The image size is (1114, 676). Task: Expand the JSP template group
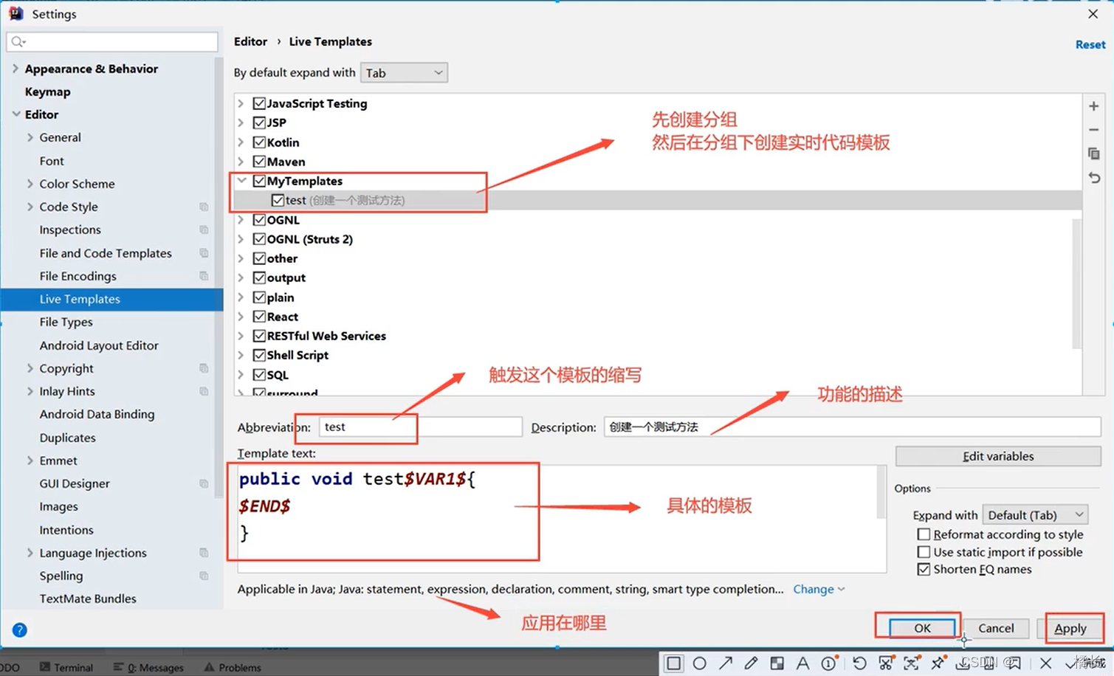241,123
